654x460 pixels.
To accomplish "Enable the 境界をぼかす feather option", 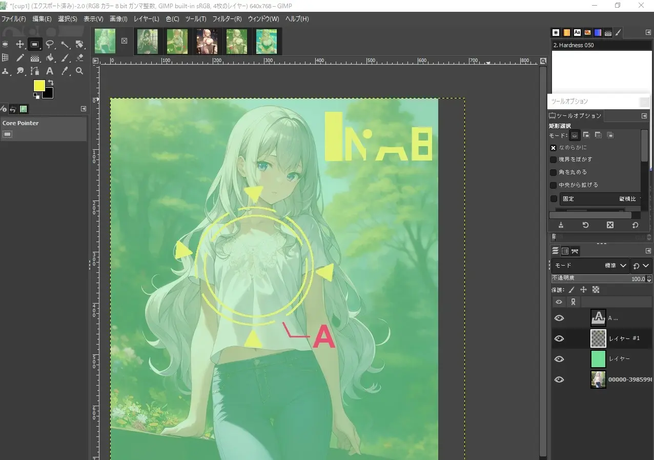I will [x=553, y=159].
